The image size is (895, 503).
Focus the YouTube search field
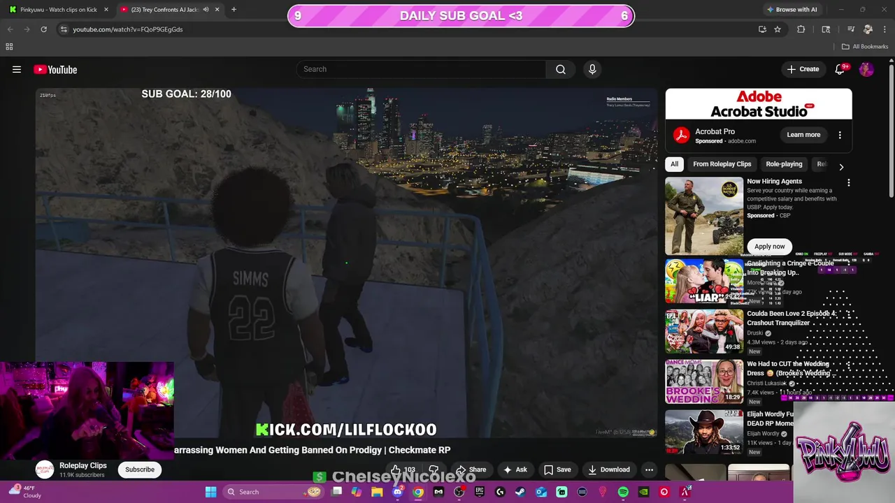421,69
